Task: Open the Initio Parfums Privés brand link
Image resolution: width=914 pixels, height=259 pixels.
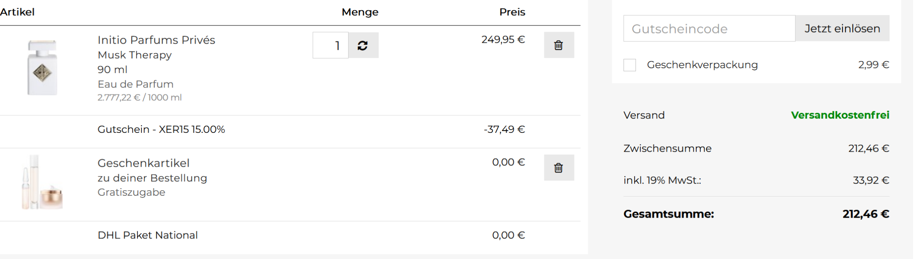Action: [156, 40]
